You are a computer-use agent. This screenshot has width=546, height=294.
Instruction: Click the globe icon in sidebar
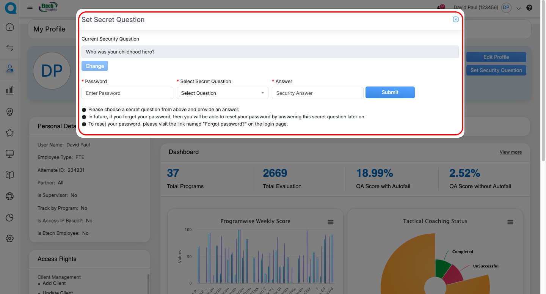pyautogui.click(x=9, y=196)
